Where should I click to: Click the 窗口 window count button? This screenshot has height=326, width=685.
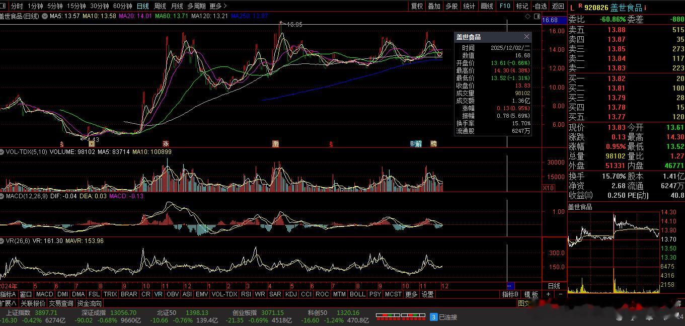(x=26, y=294)
